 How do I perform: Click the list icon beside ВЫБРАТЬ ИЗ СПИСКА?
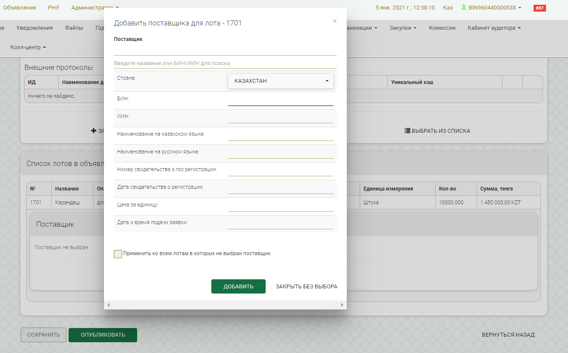click(407, 131)
